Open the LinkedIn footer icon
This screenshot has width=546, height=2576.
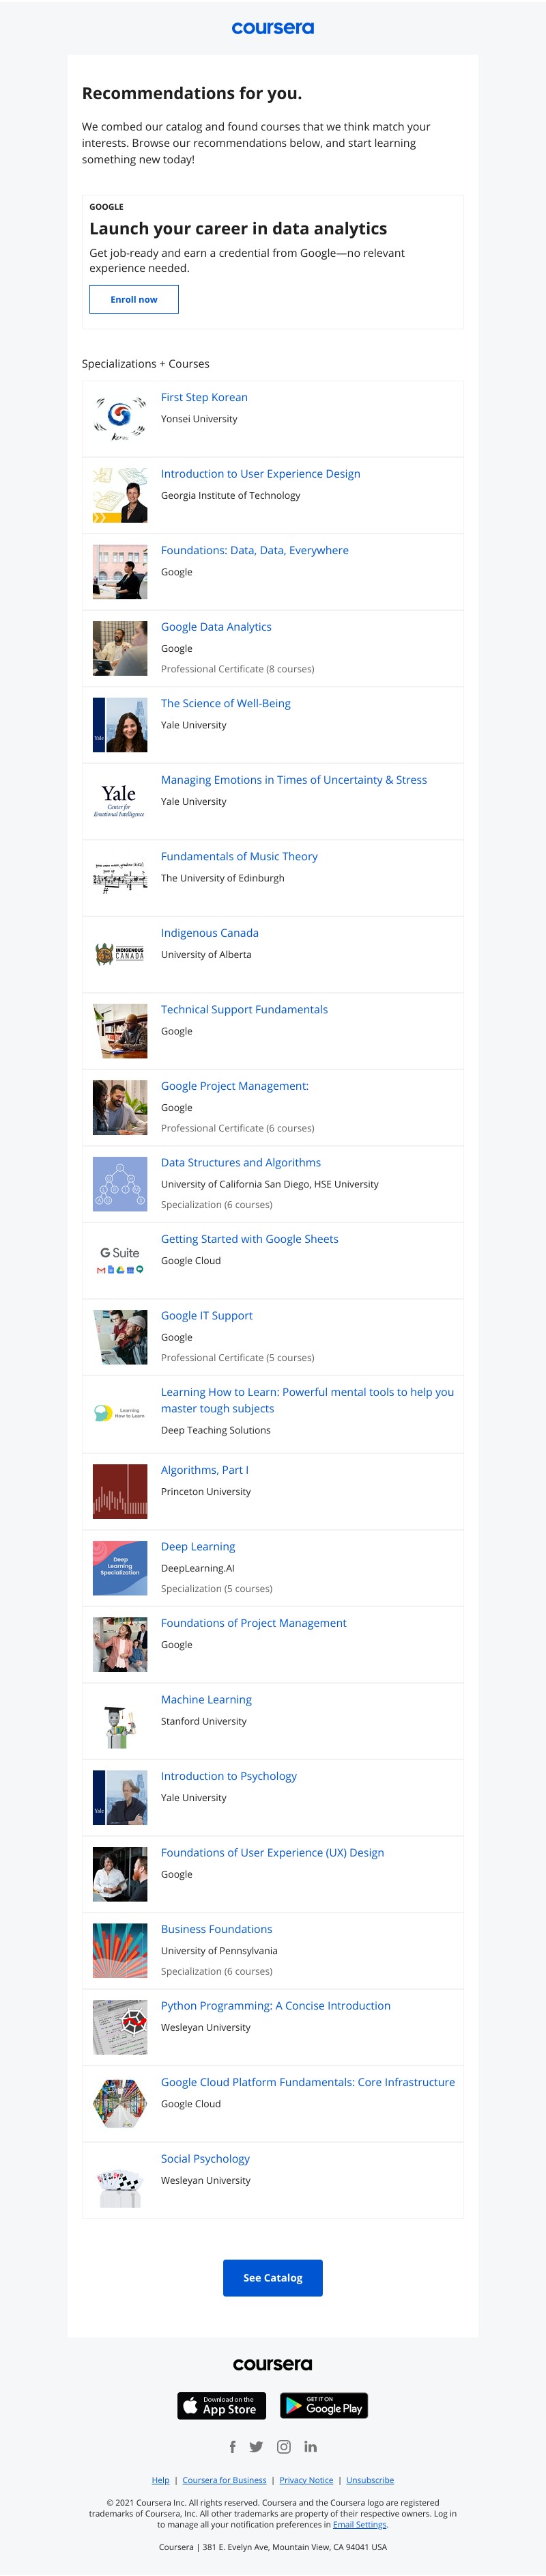tap(311, 2447)
